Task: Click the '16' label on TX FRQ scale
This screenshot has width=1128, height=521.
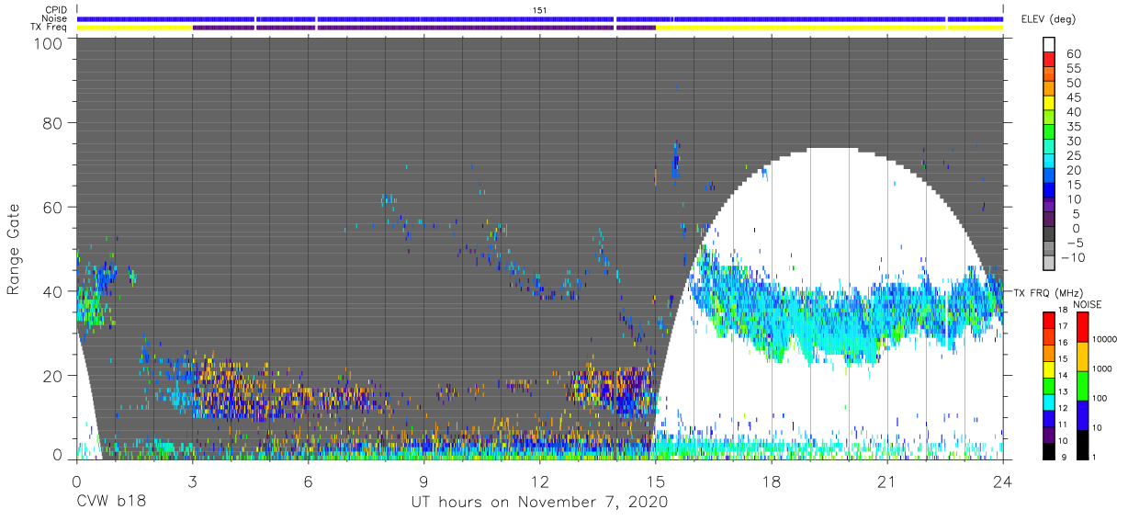Action: [x=1065, y=343]
